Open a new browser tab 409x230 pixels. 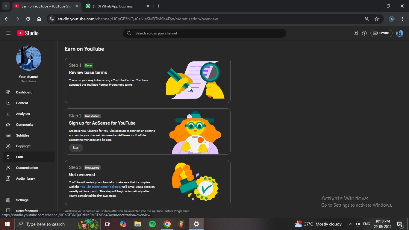click(159, 6)
